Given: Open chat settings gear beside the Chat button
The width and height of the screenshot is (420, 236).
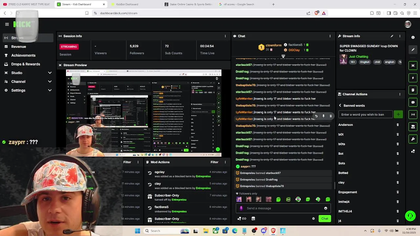Looking at the screenshot, I should click(313, 219).
